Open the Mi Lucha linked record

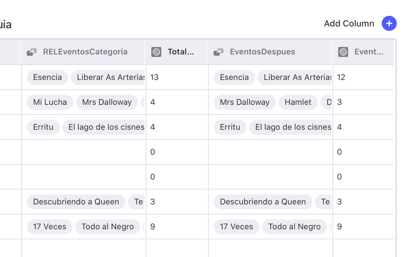[50, 102]
